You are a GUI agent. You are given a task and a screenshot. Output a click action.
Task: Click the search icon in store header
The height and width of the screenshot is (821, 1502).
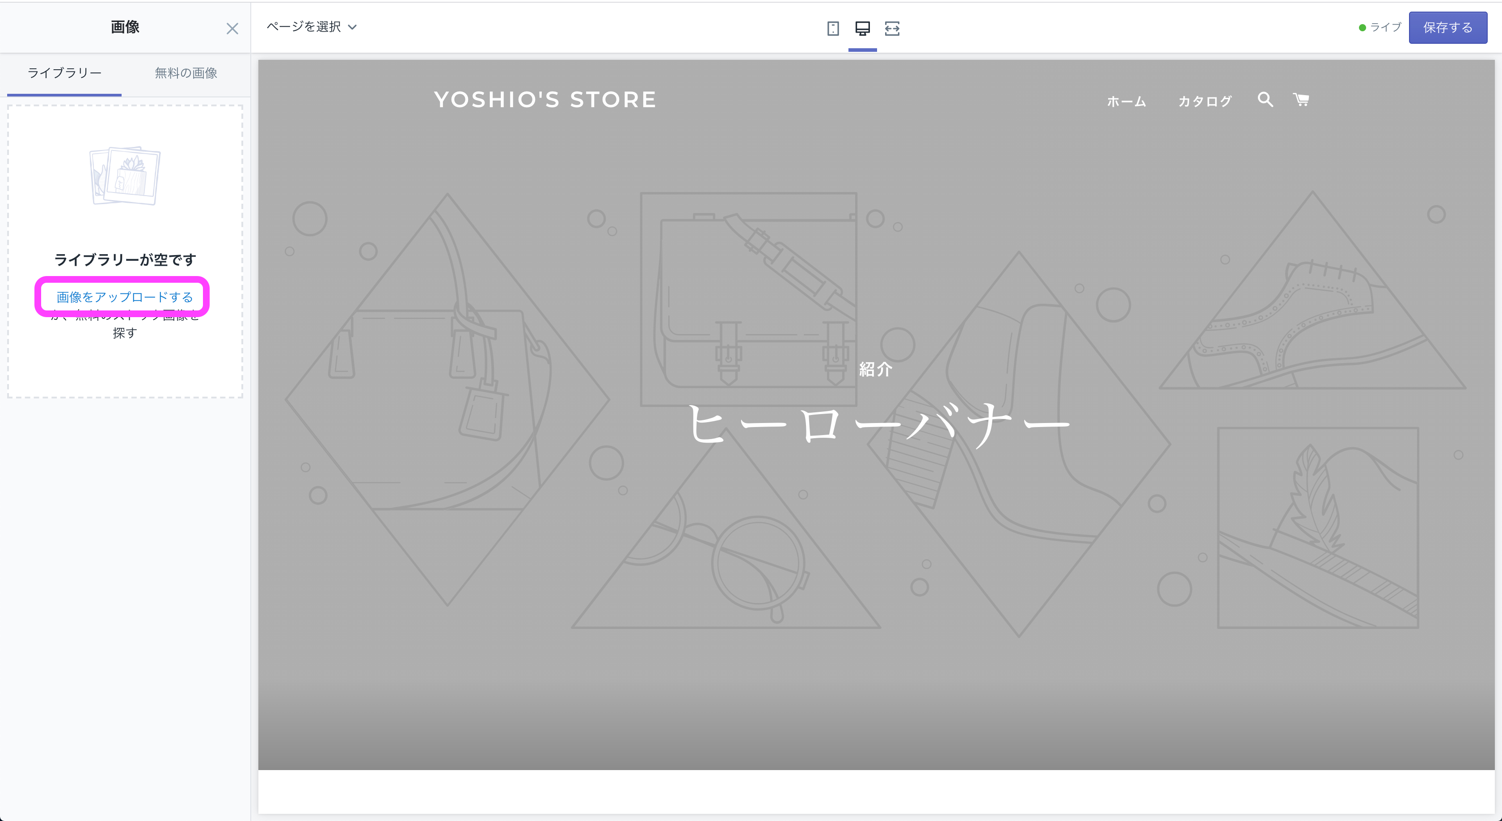pyautogui.click(x=1265, y=100)
